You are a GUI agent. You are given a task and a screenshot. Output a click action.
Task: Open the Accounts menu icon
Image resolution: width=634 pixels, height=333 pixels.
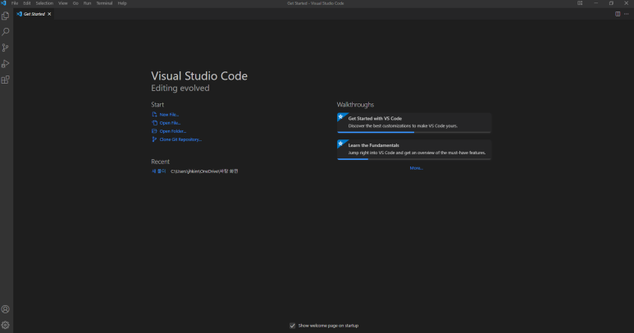[6, 309]
